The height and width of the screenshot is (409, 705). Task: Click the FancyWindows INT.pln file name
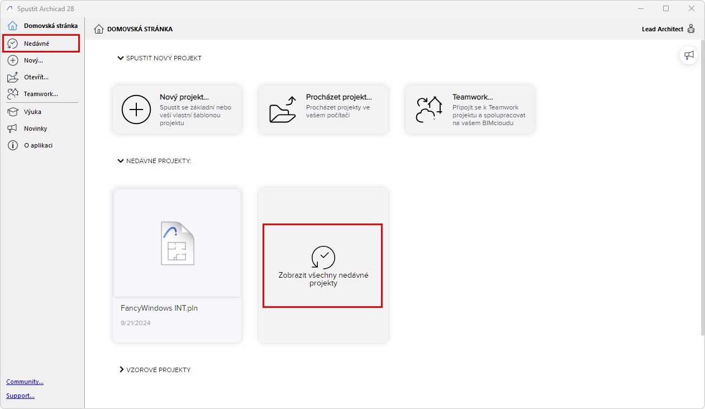tap(159, 308)
